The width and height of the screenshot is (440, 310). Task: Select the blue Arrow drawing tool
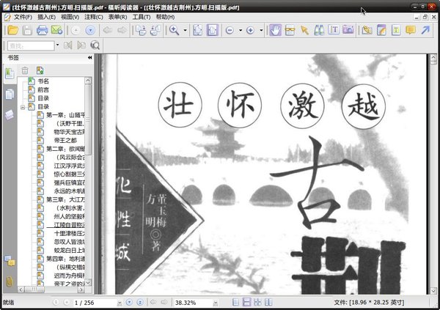(x=425, y=30)
